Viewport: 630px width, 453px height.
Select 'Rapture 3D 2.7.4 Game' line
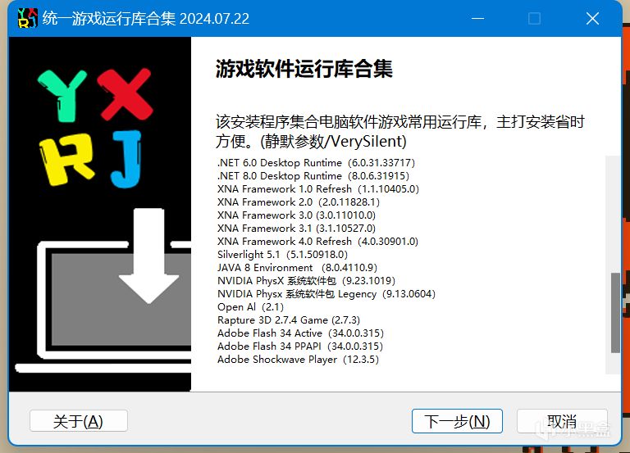[289, 320]
